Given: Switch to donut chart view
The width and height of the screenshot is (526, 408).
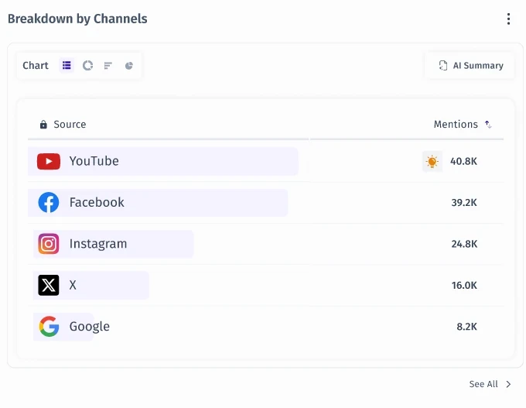Looking at the screenshot, I should click(x=87, y=65).
